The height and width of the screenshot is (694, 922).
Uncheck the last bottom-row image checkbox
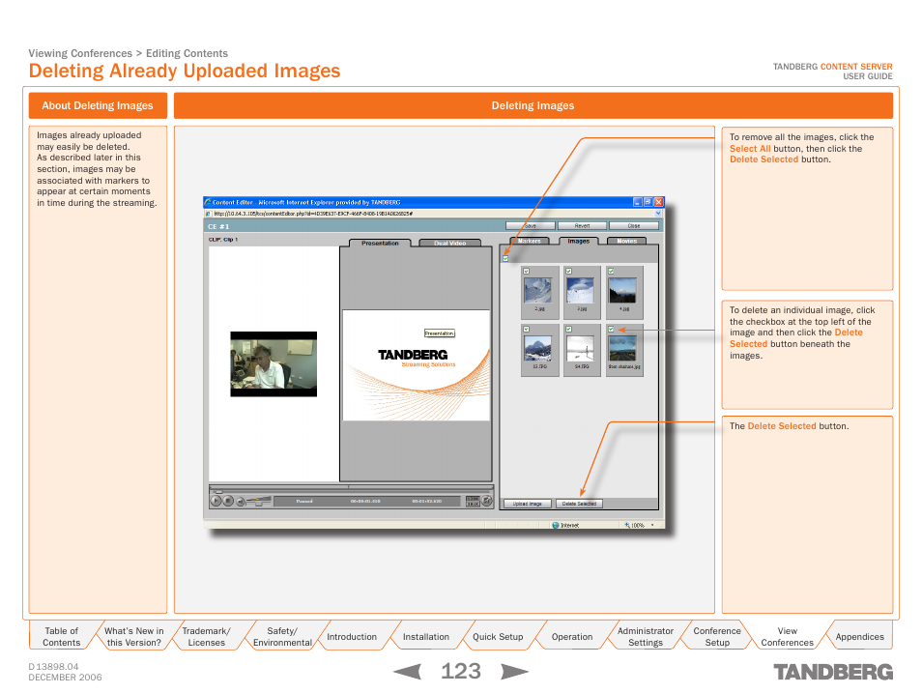coord(611,330)
